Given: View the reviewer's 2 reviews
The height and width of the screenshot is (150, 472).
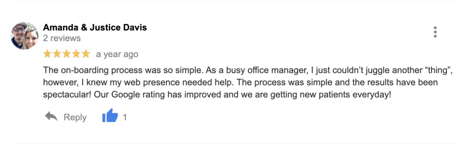Looking at the screenshot, I should pyautogui.click(x=62, y=38).
